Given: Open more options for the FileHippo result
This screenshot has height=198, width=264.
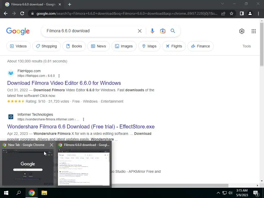Looking at the screenshot, I should pos(59,76).
